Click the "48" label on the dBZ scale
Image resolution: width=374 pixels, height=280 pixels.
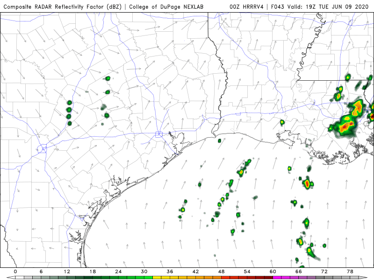pyautogui.click(x=221, y=272)
